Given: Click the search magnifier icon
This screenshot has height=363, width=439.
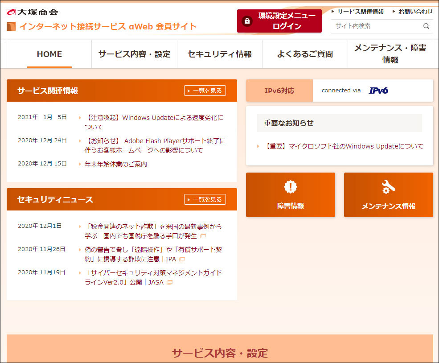Looking at the screenshot, I should 426,26.
